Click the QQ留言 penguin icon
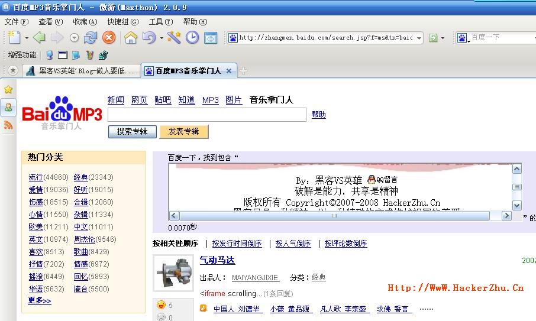This screenshot has width=536, height=321. pyautogui.click(x=371, y=179)
